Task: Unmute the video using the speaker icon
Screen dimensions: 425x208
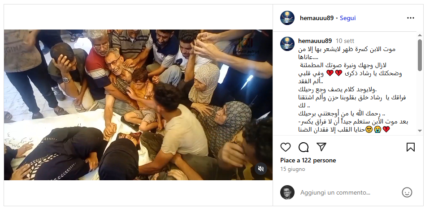Action: tap(261, 169)
